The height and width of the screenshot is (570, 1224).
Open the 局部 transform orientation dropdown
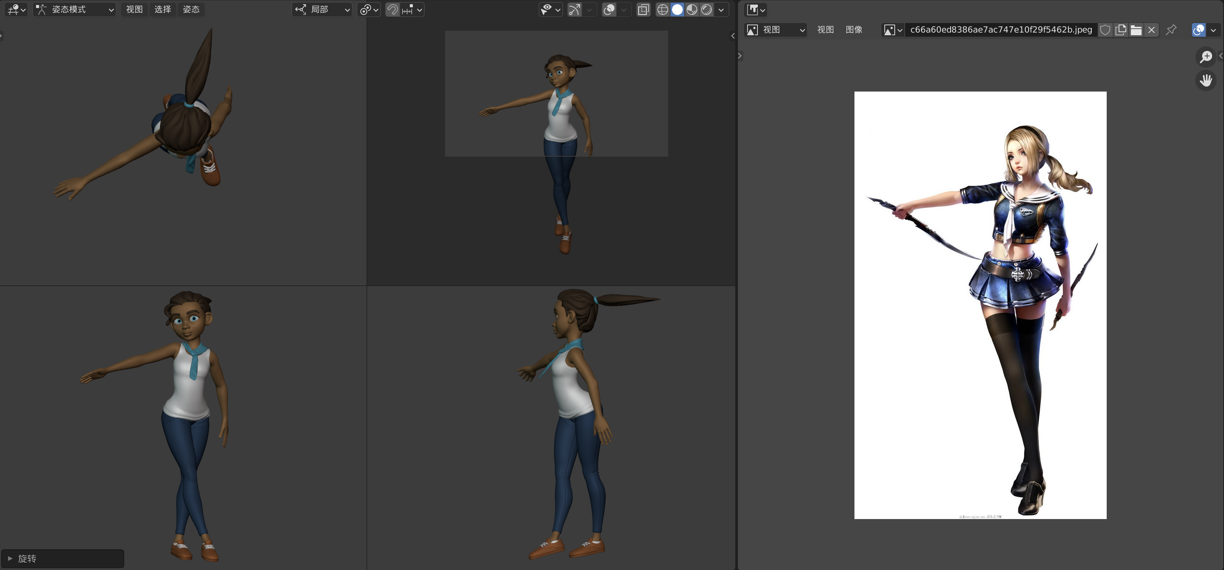(322, 10)
